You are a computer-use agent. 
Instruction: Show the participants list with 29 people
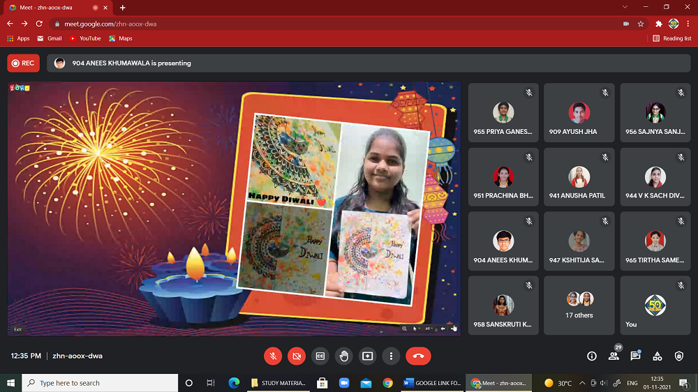point(614,356)
